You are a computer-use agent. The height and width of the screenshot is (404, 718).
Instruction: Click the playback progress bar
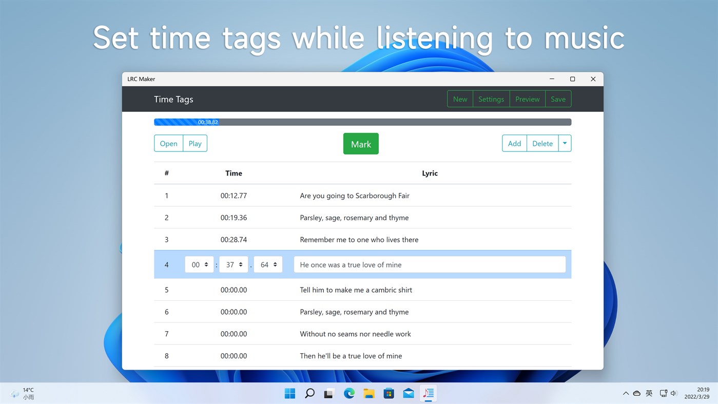point(362,122)
